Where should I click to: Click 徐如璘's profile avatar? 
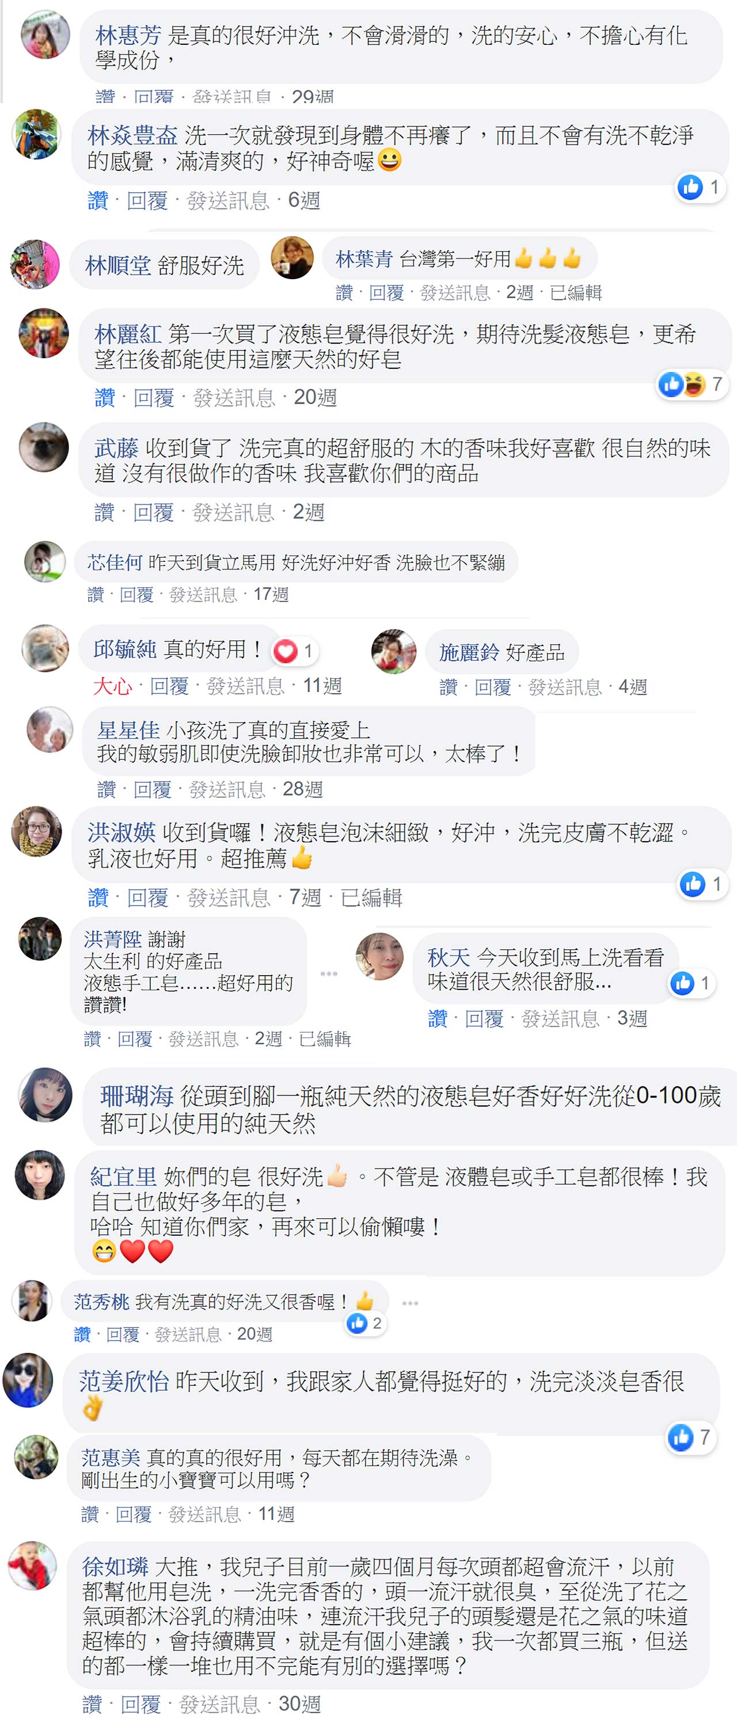pos(33,1565)
